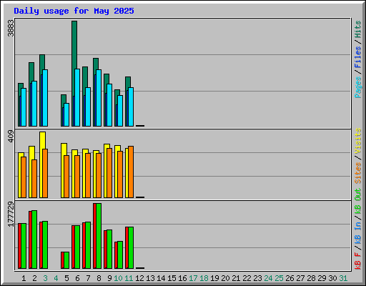Click the orange sites bar for day 7

click(x=88, y=175)
